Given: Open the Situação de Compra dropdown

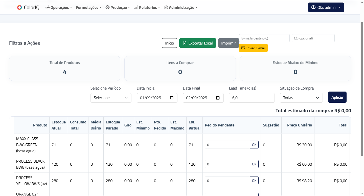Looking at the screenshot, I should click(301, 98).
